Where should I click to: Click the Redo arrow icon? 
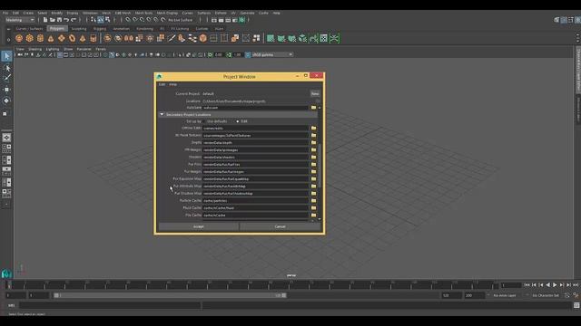click(x=74, y=20)
